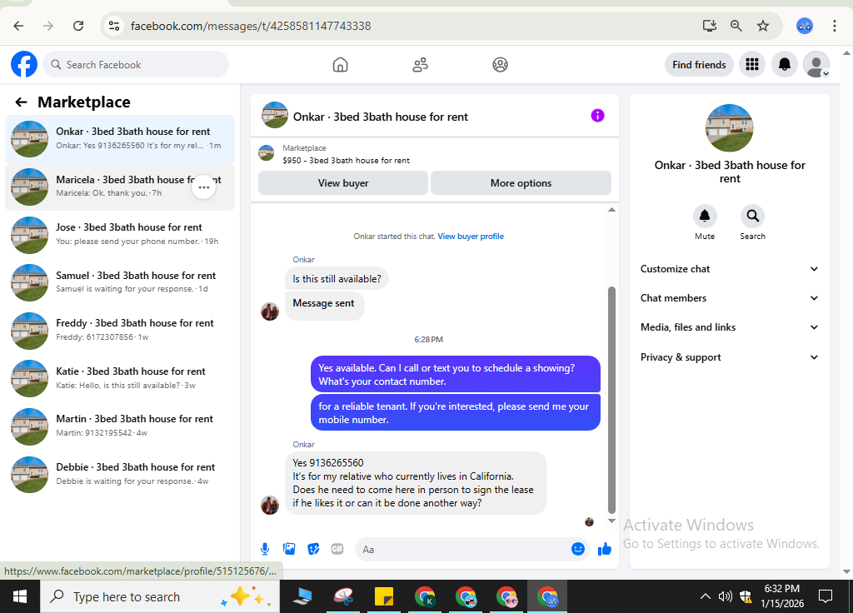
Task: Mute the conversation with bell icon
Action: 705,216
